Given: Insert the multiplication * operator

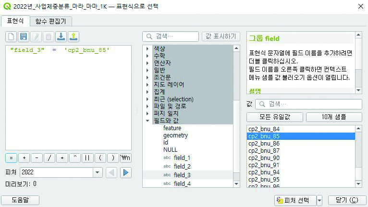Looking at the screenshot, I should (62, 158).
